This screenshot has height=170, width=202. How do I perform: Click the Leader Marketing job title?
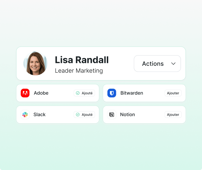[79, 71]
